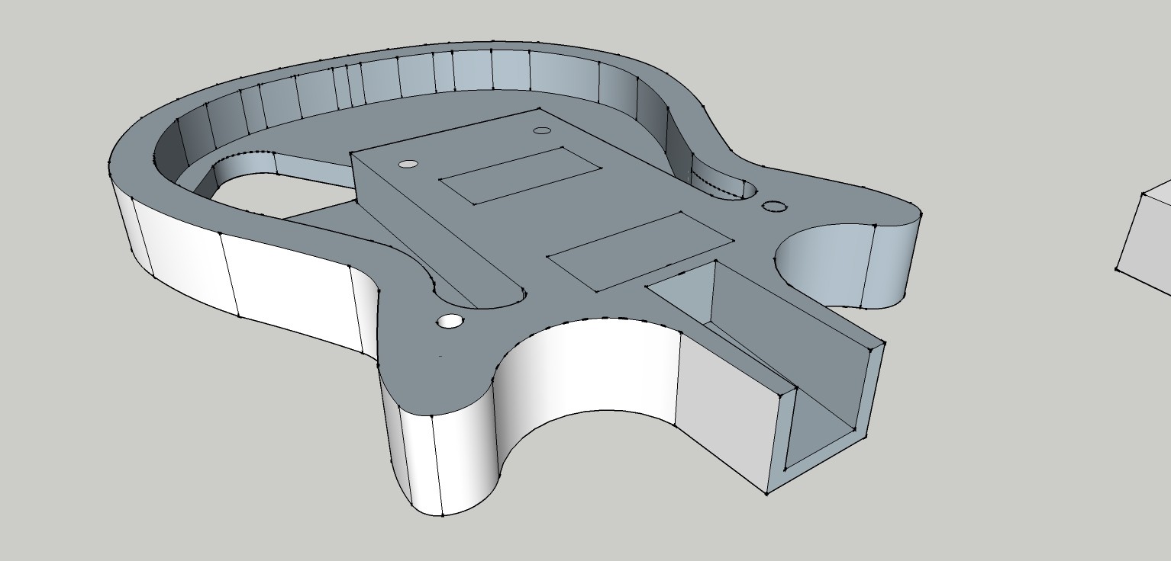Image resolution: width=1171 pixels, height=561 pixels.
Task: Select the open round hole near lower cutaway
Action: pyautogui.click(x=451, y=321)
